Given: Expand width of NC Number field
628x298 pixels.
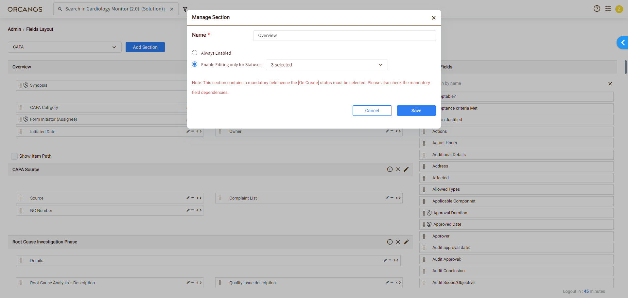Looking at the screenshot, I should click(199, 210).
